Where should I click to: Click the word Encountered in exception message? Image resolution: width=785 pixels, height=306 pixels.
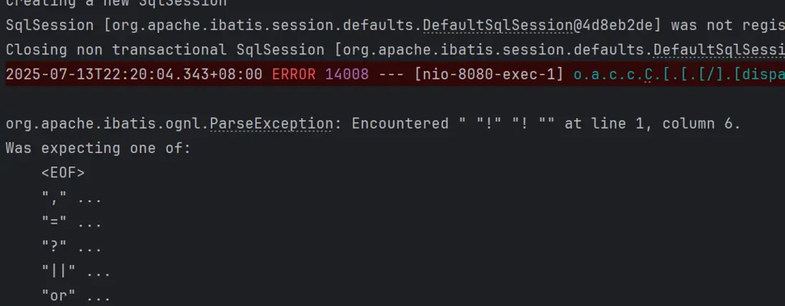coord(400,124)
